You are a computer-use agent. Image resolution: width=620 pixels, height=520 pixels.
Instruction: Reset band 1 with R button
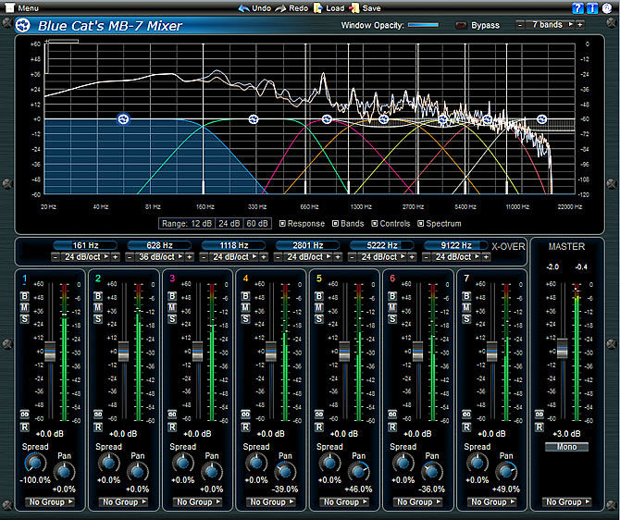24,427
